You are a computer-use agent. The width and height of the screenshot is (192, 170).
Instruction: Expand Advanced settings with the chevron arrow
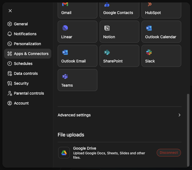(179, 115)
